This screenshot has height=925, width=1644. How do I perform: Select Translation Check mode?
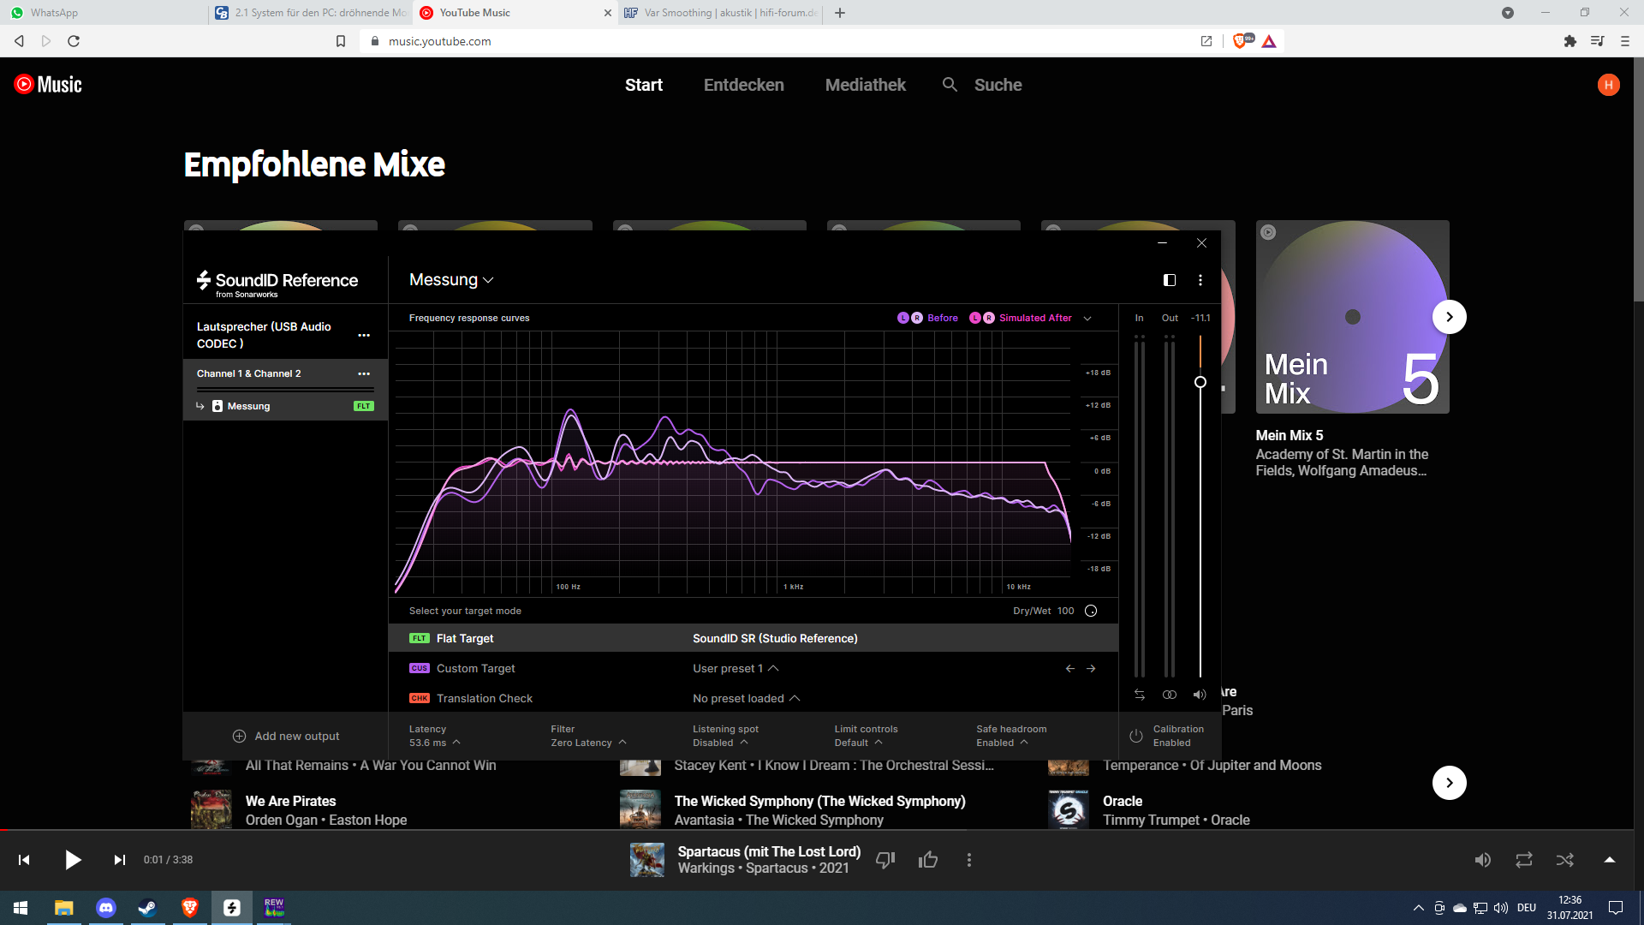(x=484, y=698)
